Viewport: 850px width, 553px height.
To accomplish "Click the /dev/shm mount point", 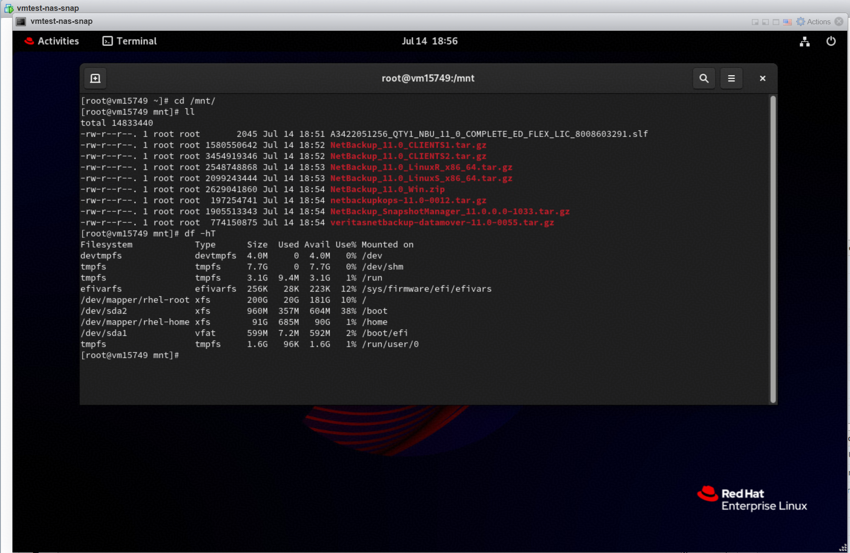I will click(382, 267).
